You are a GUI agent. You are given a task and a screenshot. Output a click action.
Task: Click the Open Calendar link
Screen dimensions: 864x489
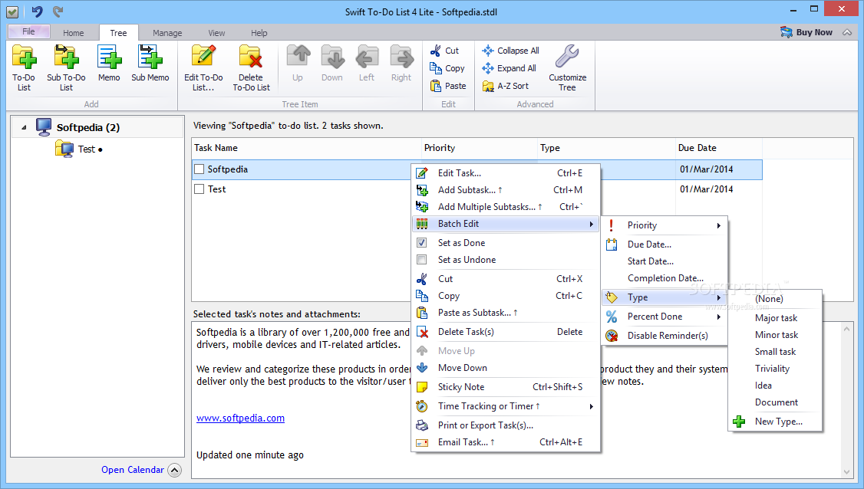(x=132, y=470)
